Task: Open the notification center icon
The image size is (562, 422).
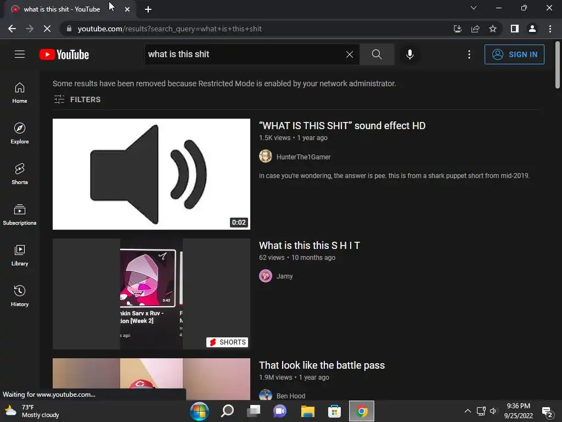Action: (547, 412)
